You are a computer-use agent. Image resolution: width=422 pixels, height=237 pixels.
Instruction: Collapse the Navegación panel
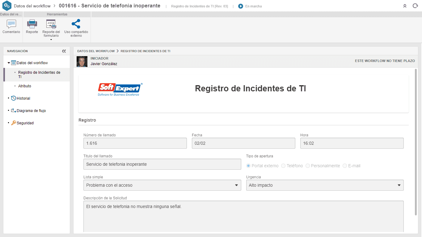64,51
